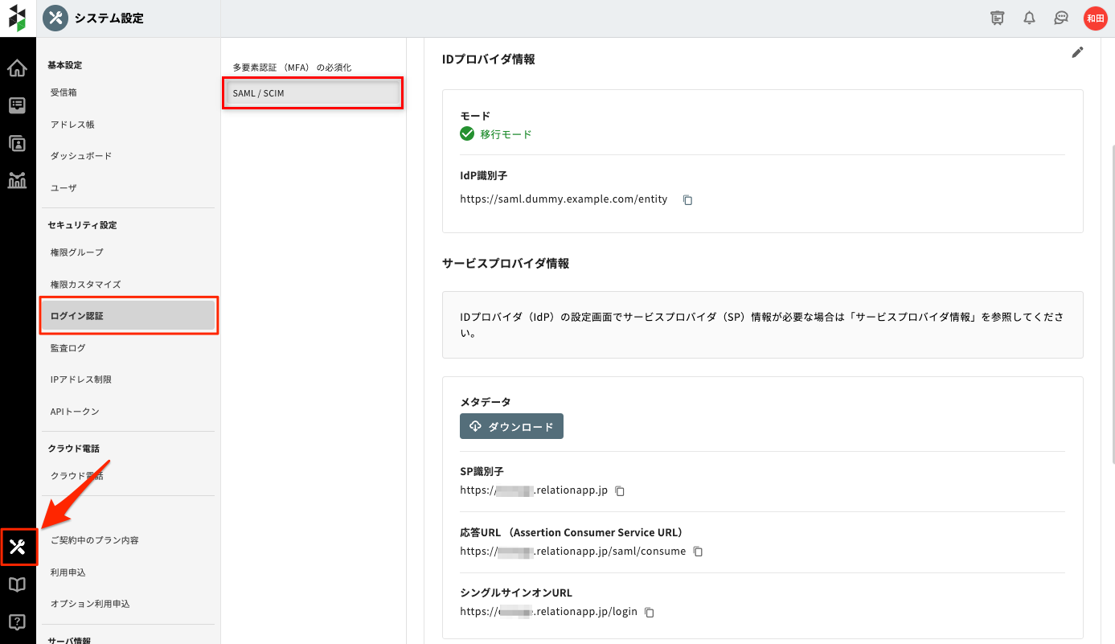Screen dimensions: 1115x644
Task: Download the metadata with ダウンロード button
Action: pos(511,427)
